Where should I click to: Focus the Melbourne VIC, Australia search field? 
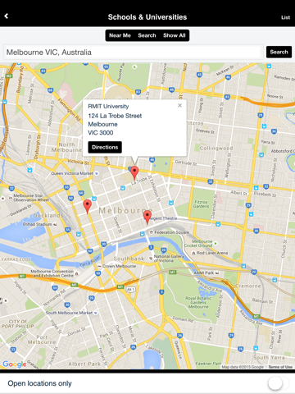click(133, 52)
